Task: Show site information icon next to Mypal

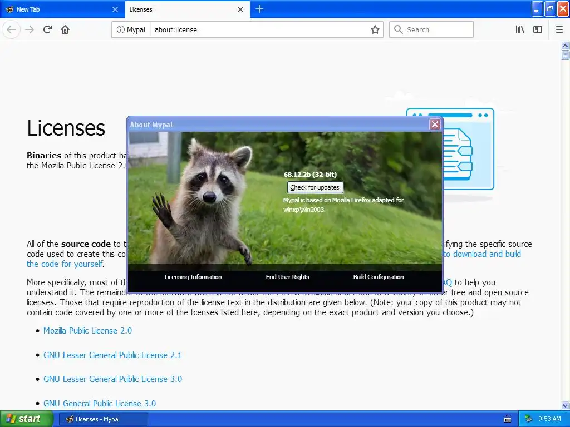Action: click(x=120, y=29)
